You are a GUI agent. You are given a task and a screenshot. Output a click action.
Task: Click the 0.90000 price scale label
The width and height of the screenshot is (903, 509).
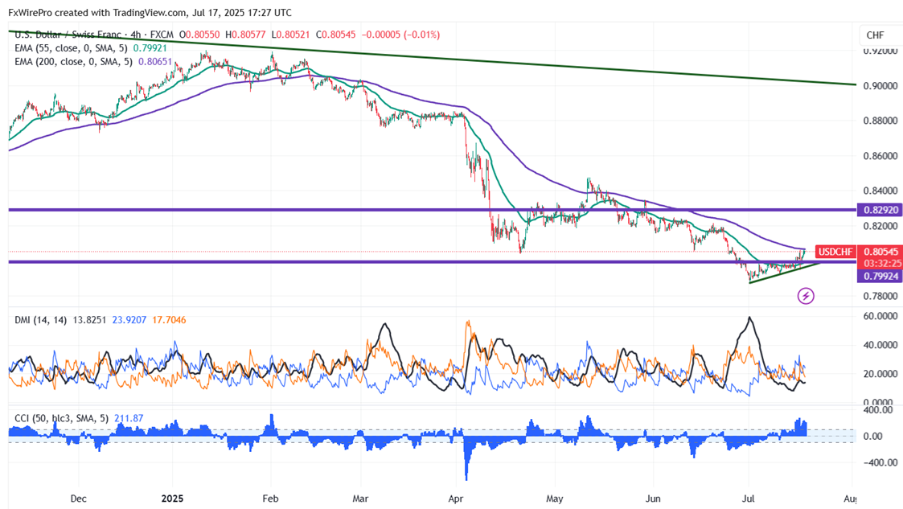[880, 86]
